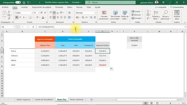187x105 pixels.
Task: Click the increase indent icon
Action: pyautogui.click(x=65, y=17)
